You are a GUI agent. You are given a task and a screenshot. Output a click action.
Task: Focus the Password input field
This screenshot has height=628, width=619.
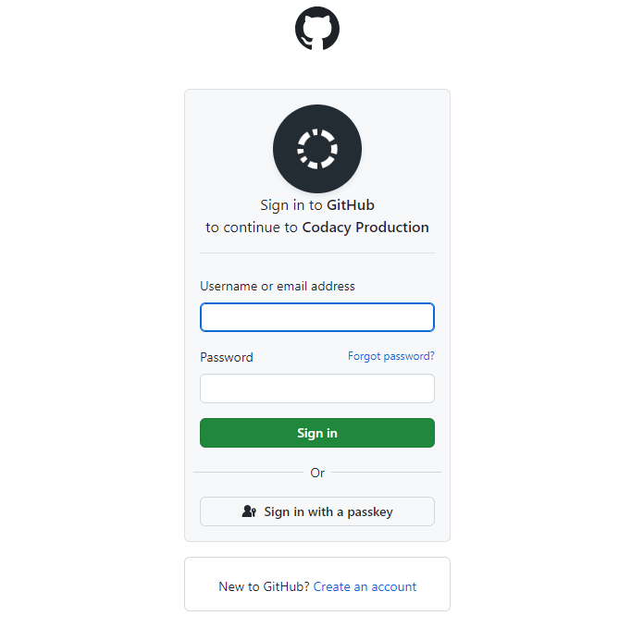click(317, 388)
